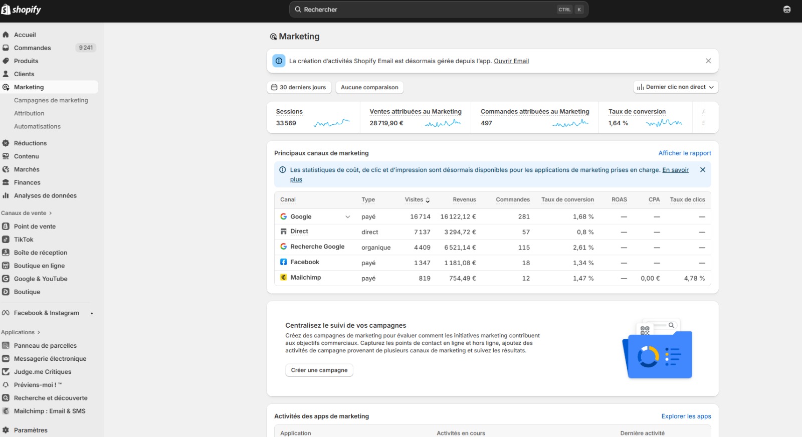Click the TikTok channel icon

click(x=6, y=239)
